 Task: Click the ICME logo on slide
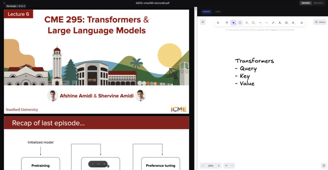coord(179,109)
